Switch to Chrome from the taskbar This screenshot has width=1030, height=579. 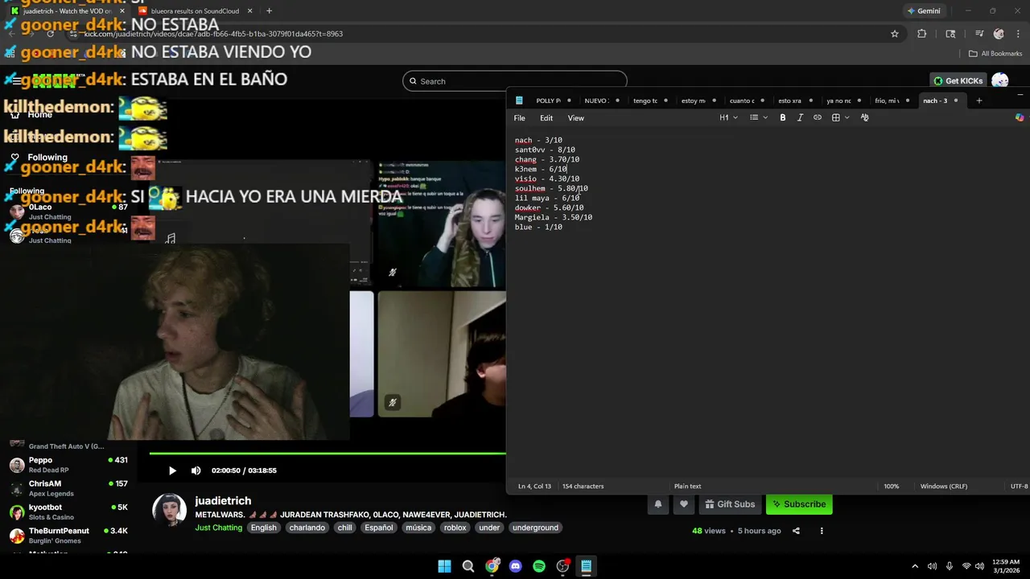[x=492, y=566]
